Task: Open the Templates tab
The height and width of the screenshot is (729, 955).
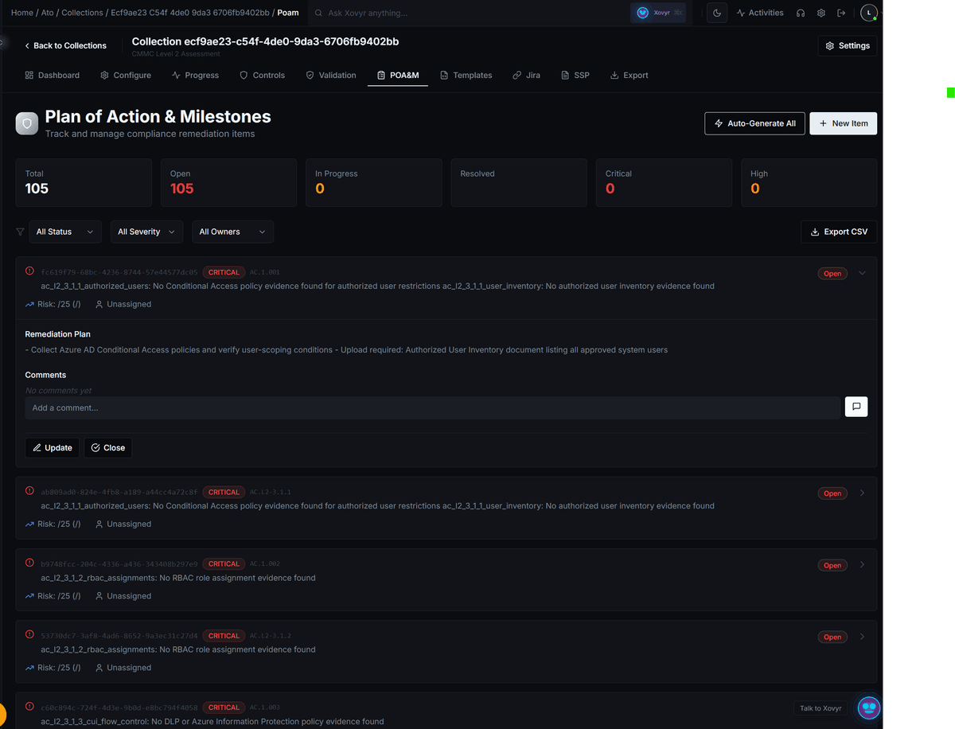Action: tap(466, 75)
